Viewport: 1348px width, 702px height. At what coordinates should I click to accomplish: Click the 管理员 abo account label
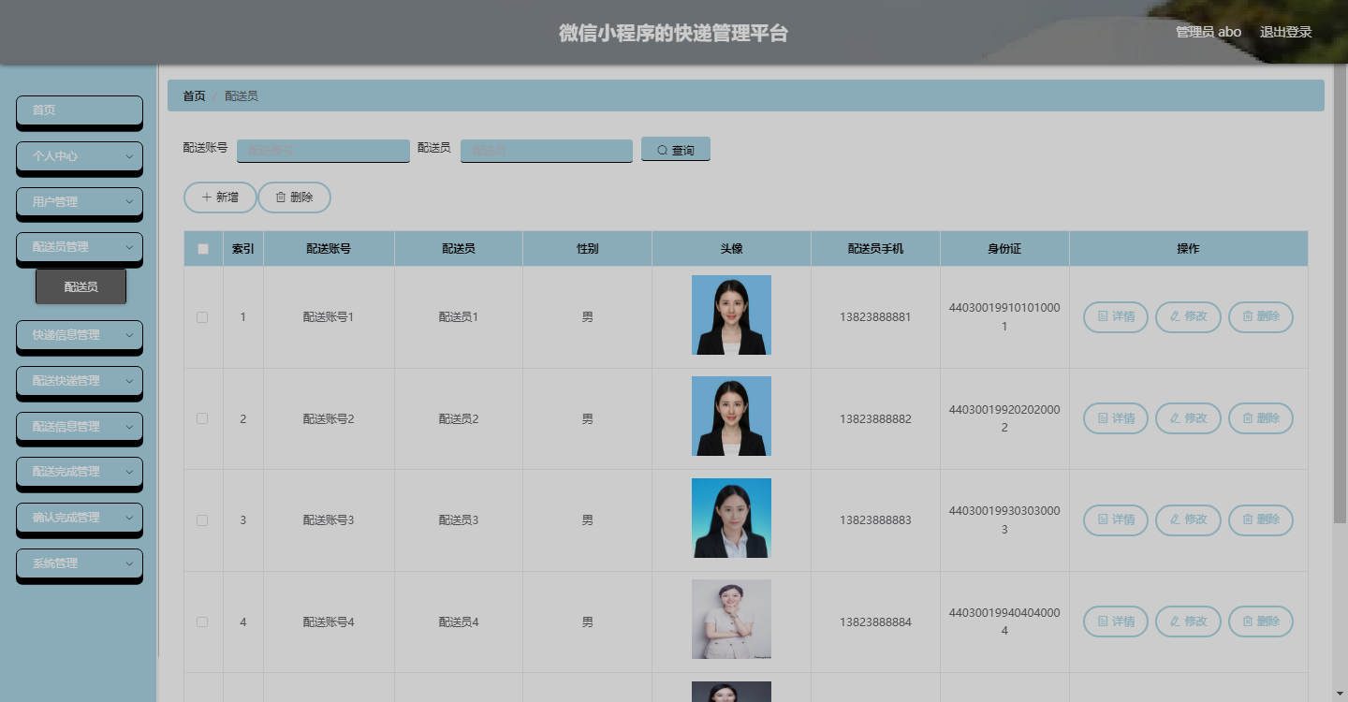coord(1209,32)
